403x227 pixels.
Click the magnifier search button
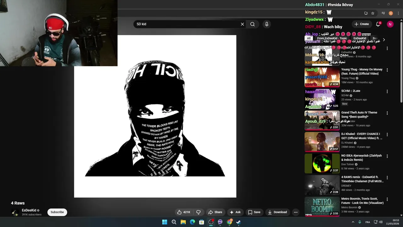pos(253,24)
